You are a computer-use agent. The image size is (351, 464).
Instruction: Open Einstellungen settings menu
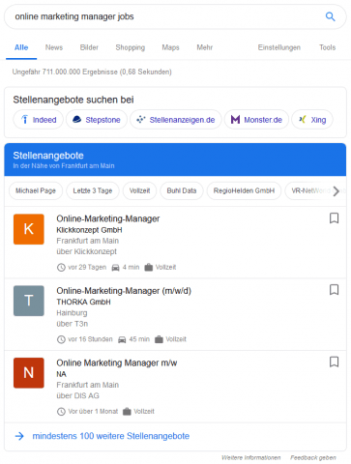[x=279, y=47]
